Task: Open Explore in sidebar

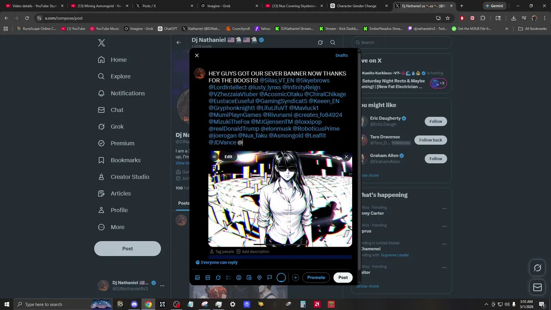Action: click(115, 77)
